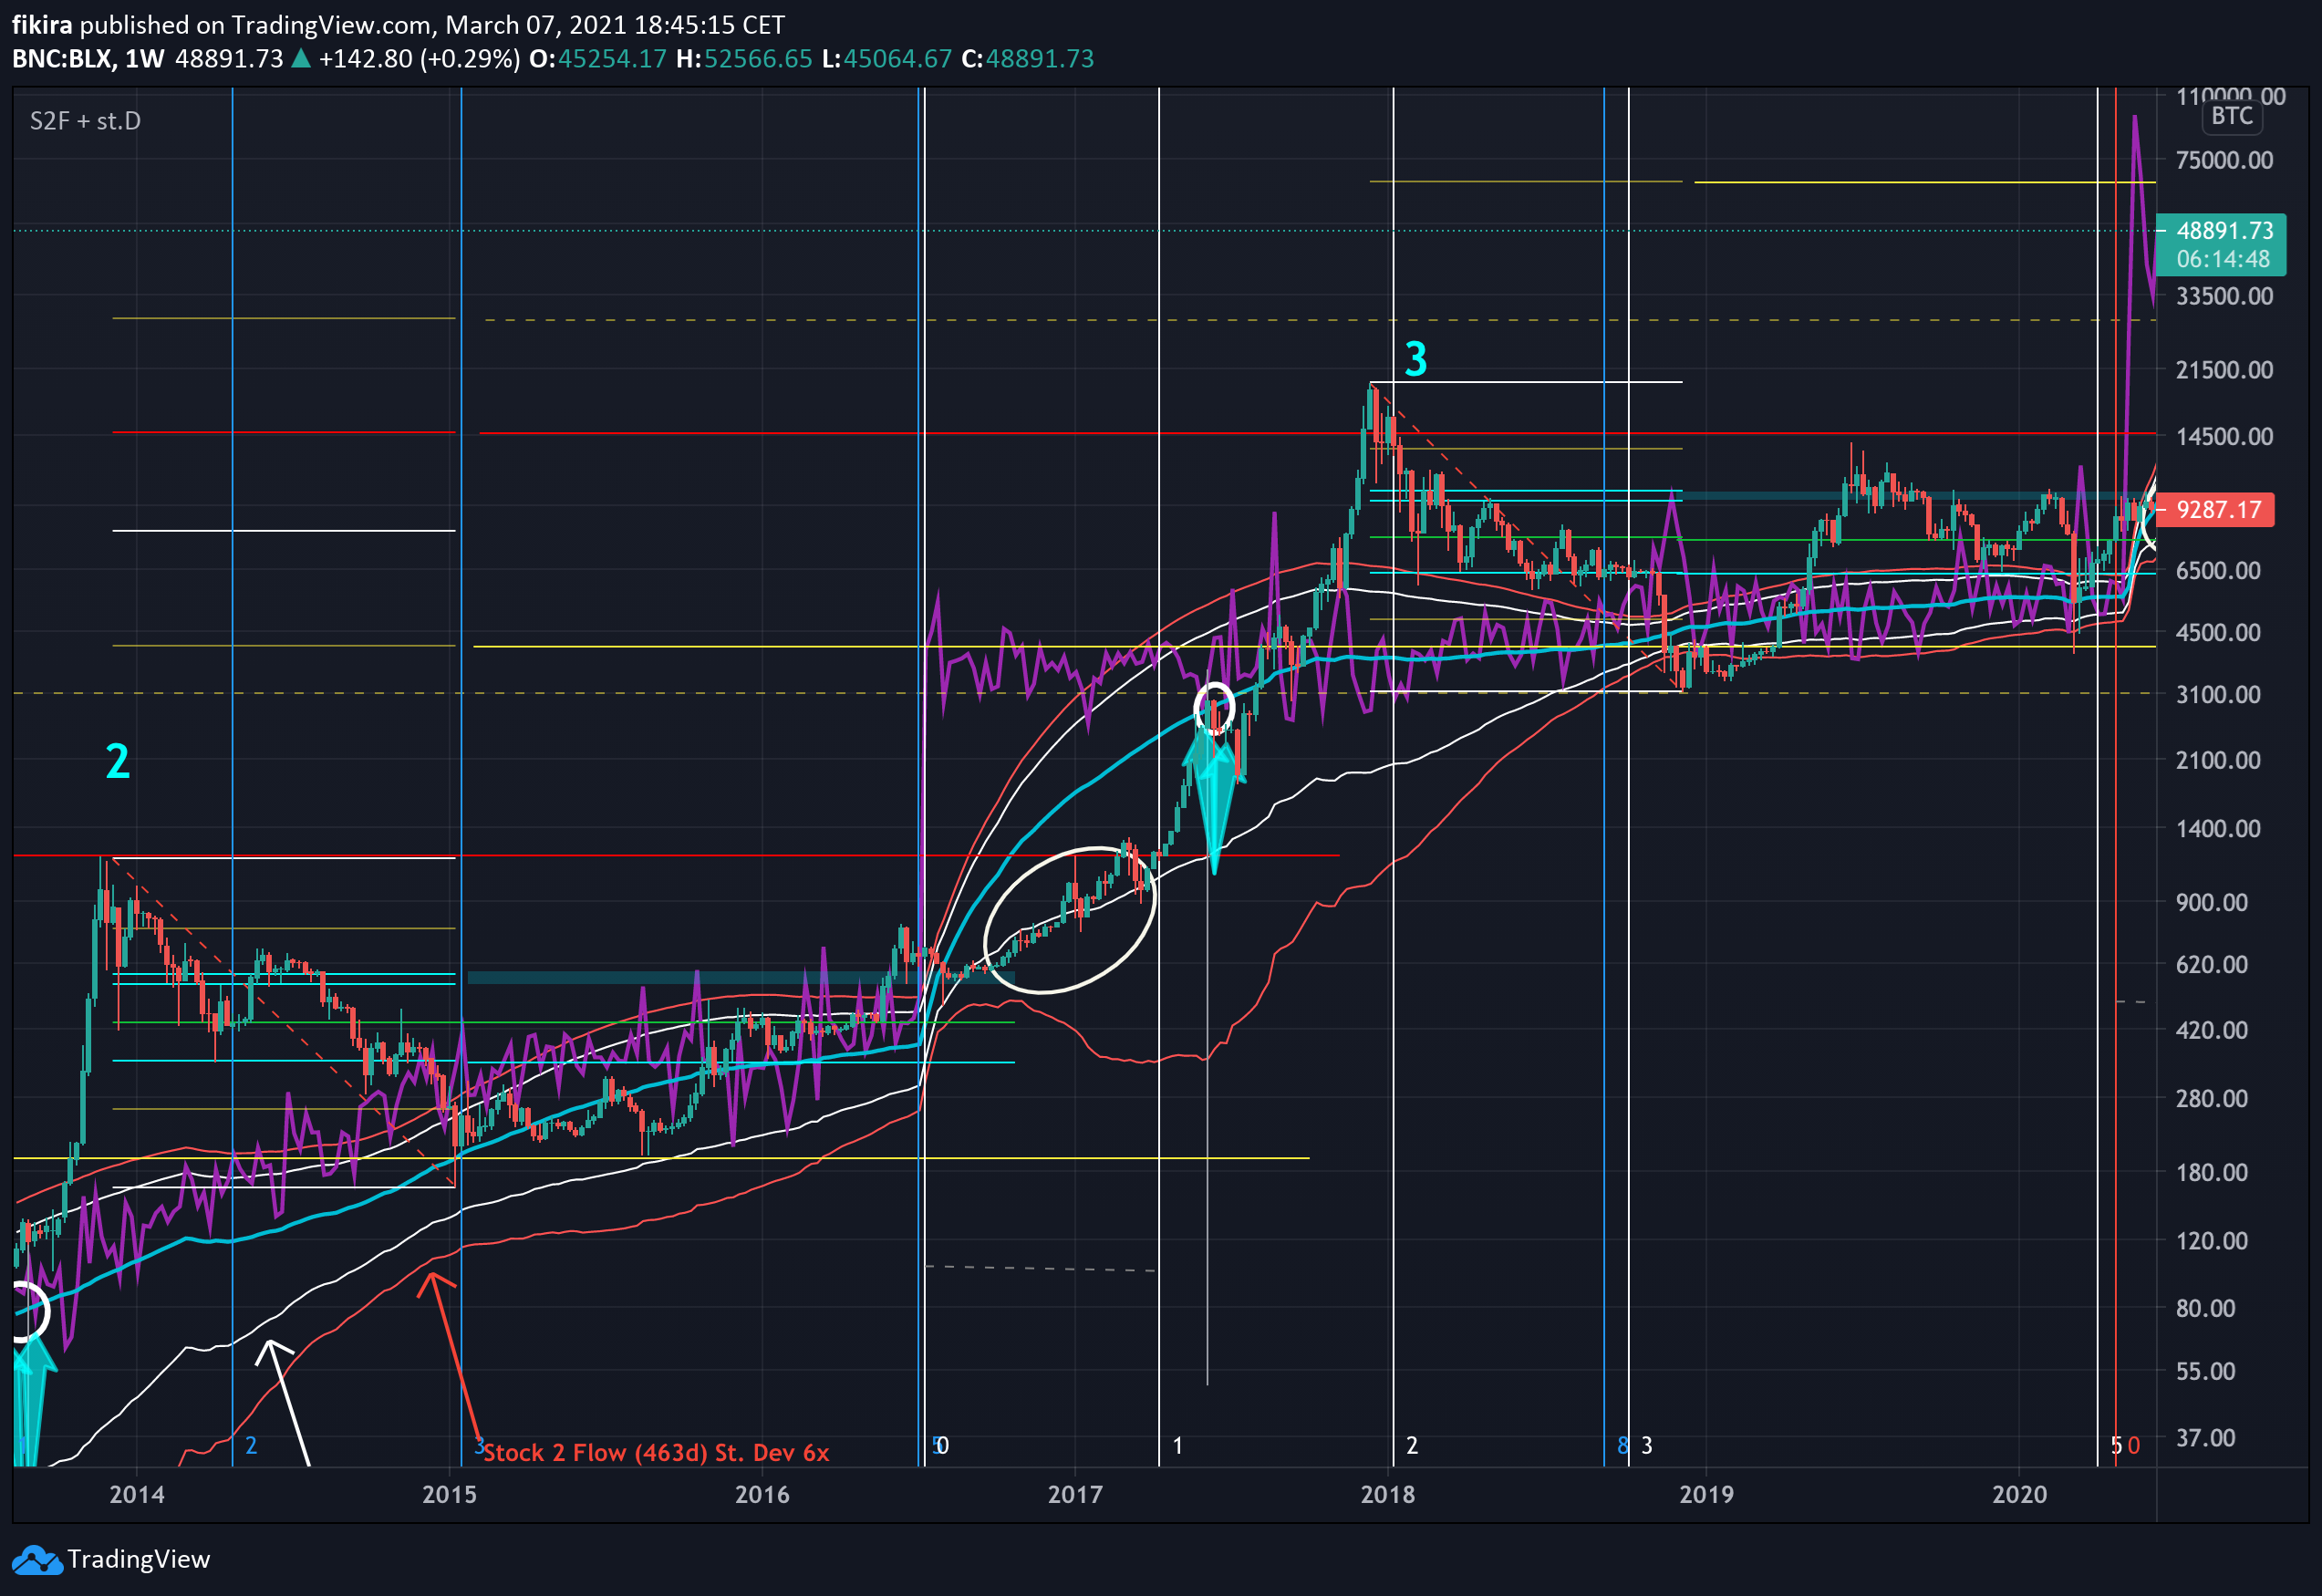Click the '2020' time axis label
The width and height of the screenshot is (2322, 1596).
[x=2020, y=1495]
